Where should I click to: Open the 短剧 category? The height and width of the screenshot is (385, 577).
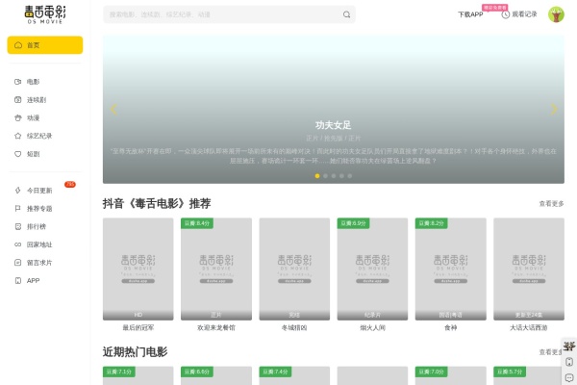[33, 154]
